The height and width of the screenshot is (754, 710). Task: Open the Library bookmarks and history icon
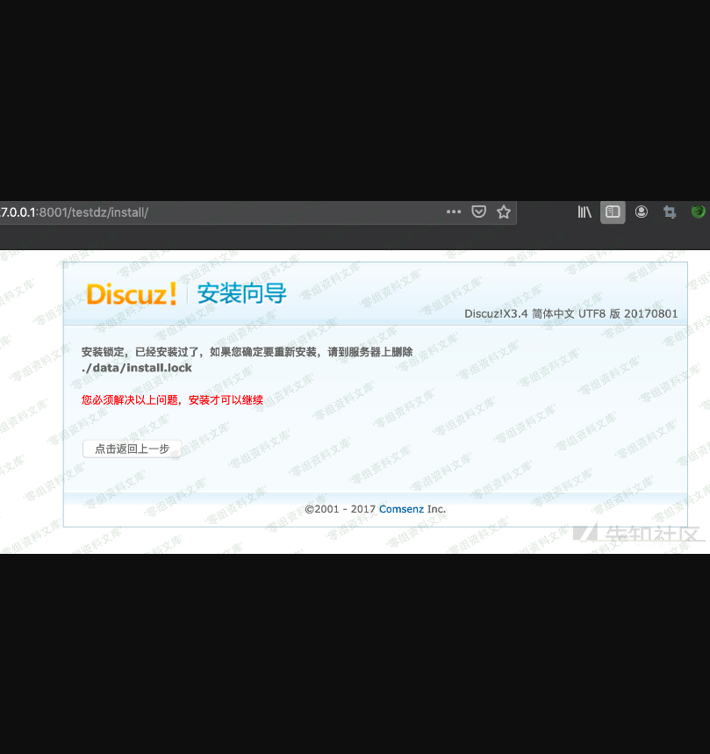(x=584, y=212)
